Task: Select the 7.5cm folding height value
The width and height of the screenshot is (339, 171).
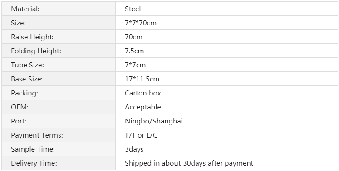Action: tap(134, 51)
